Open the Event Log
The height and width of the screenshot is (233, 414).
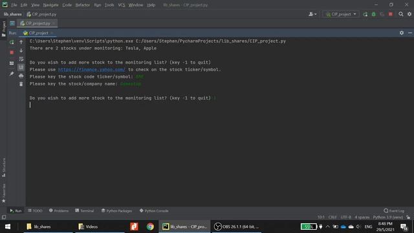[394, 210]
